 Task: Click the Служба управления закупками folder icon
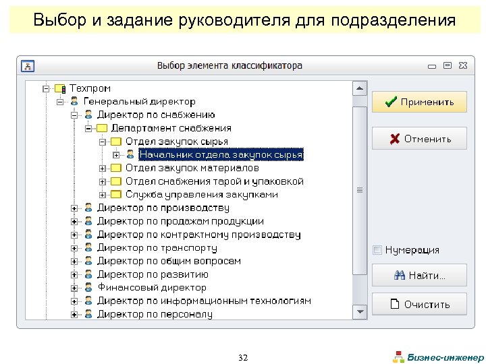116,195
